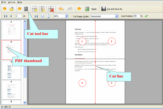Viewport: 163px width, 109px height.
Task: Open the Action menu
Action: (x=12, y=2)
